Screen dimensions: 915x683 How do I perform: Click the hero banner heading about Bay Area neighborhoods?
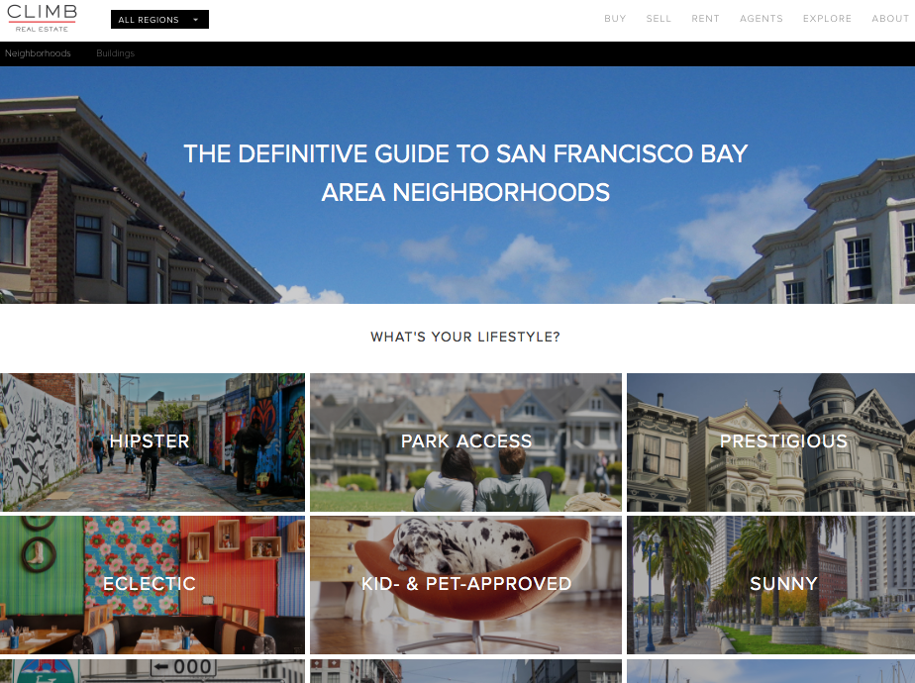465,173
